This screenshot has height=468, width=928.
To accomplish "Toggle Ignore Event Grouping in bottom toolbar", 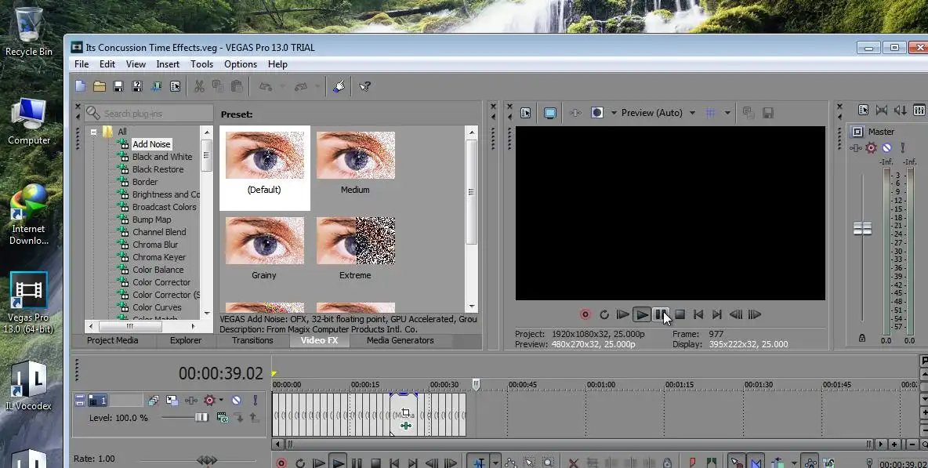I will pyautogui.click(x=828, y=463).
